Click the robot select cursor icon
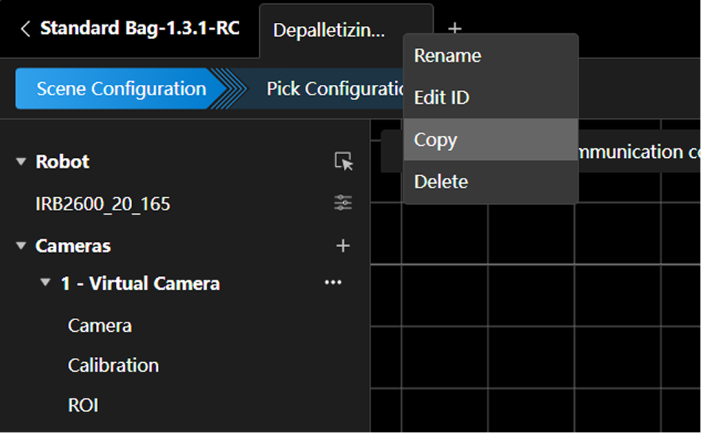This screenshot has width=701, height=433. click(343, 162)
